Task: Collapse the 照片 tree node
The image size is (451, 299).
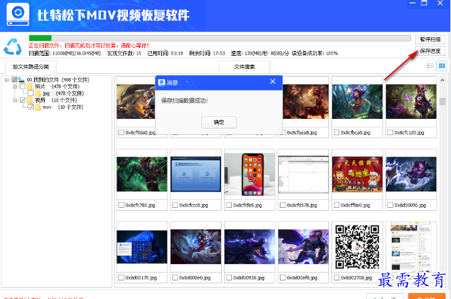Action: point(14,86)
